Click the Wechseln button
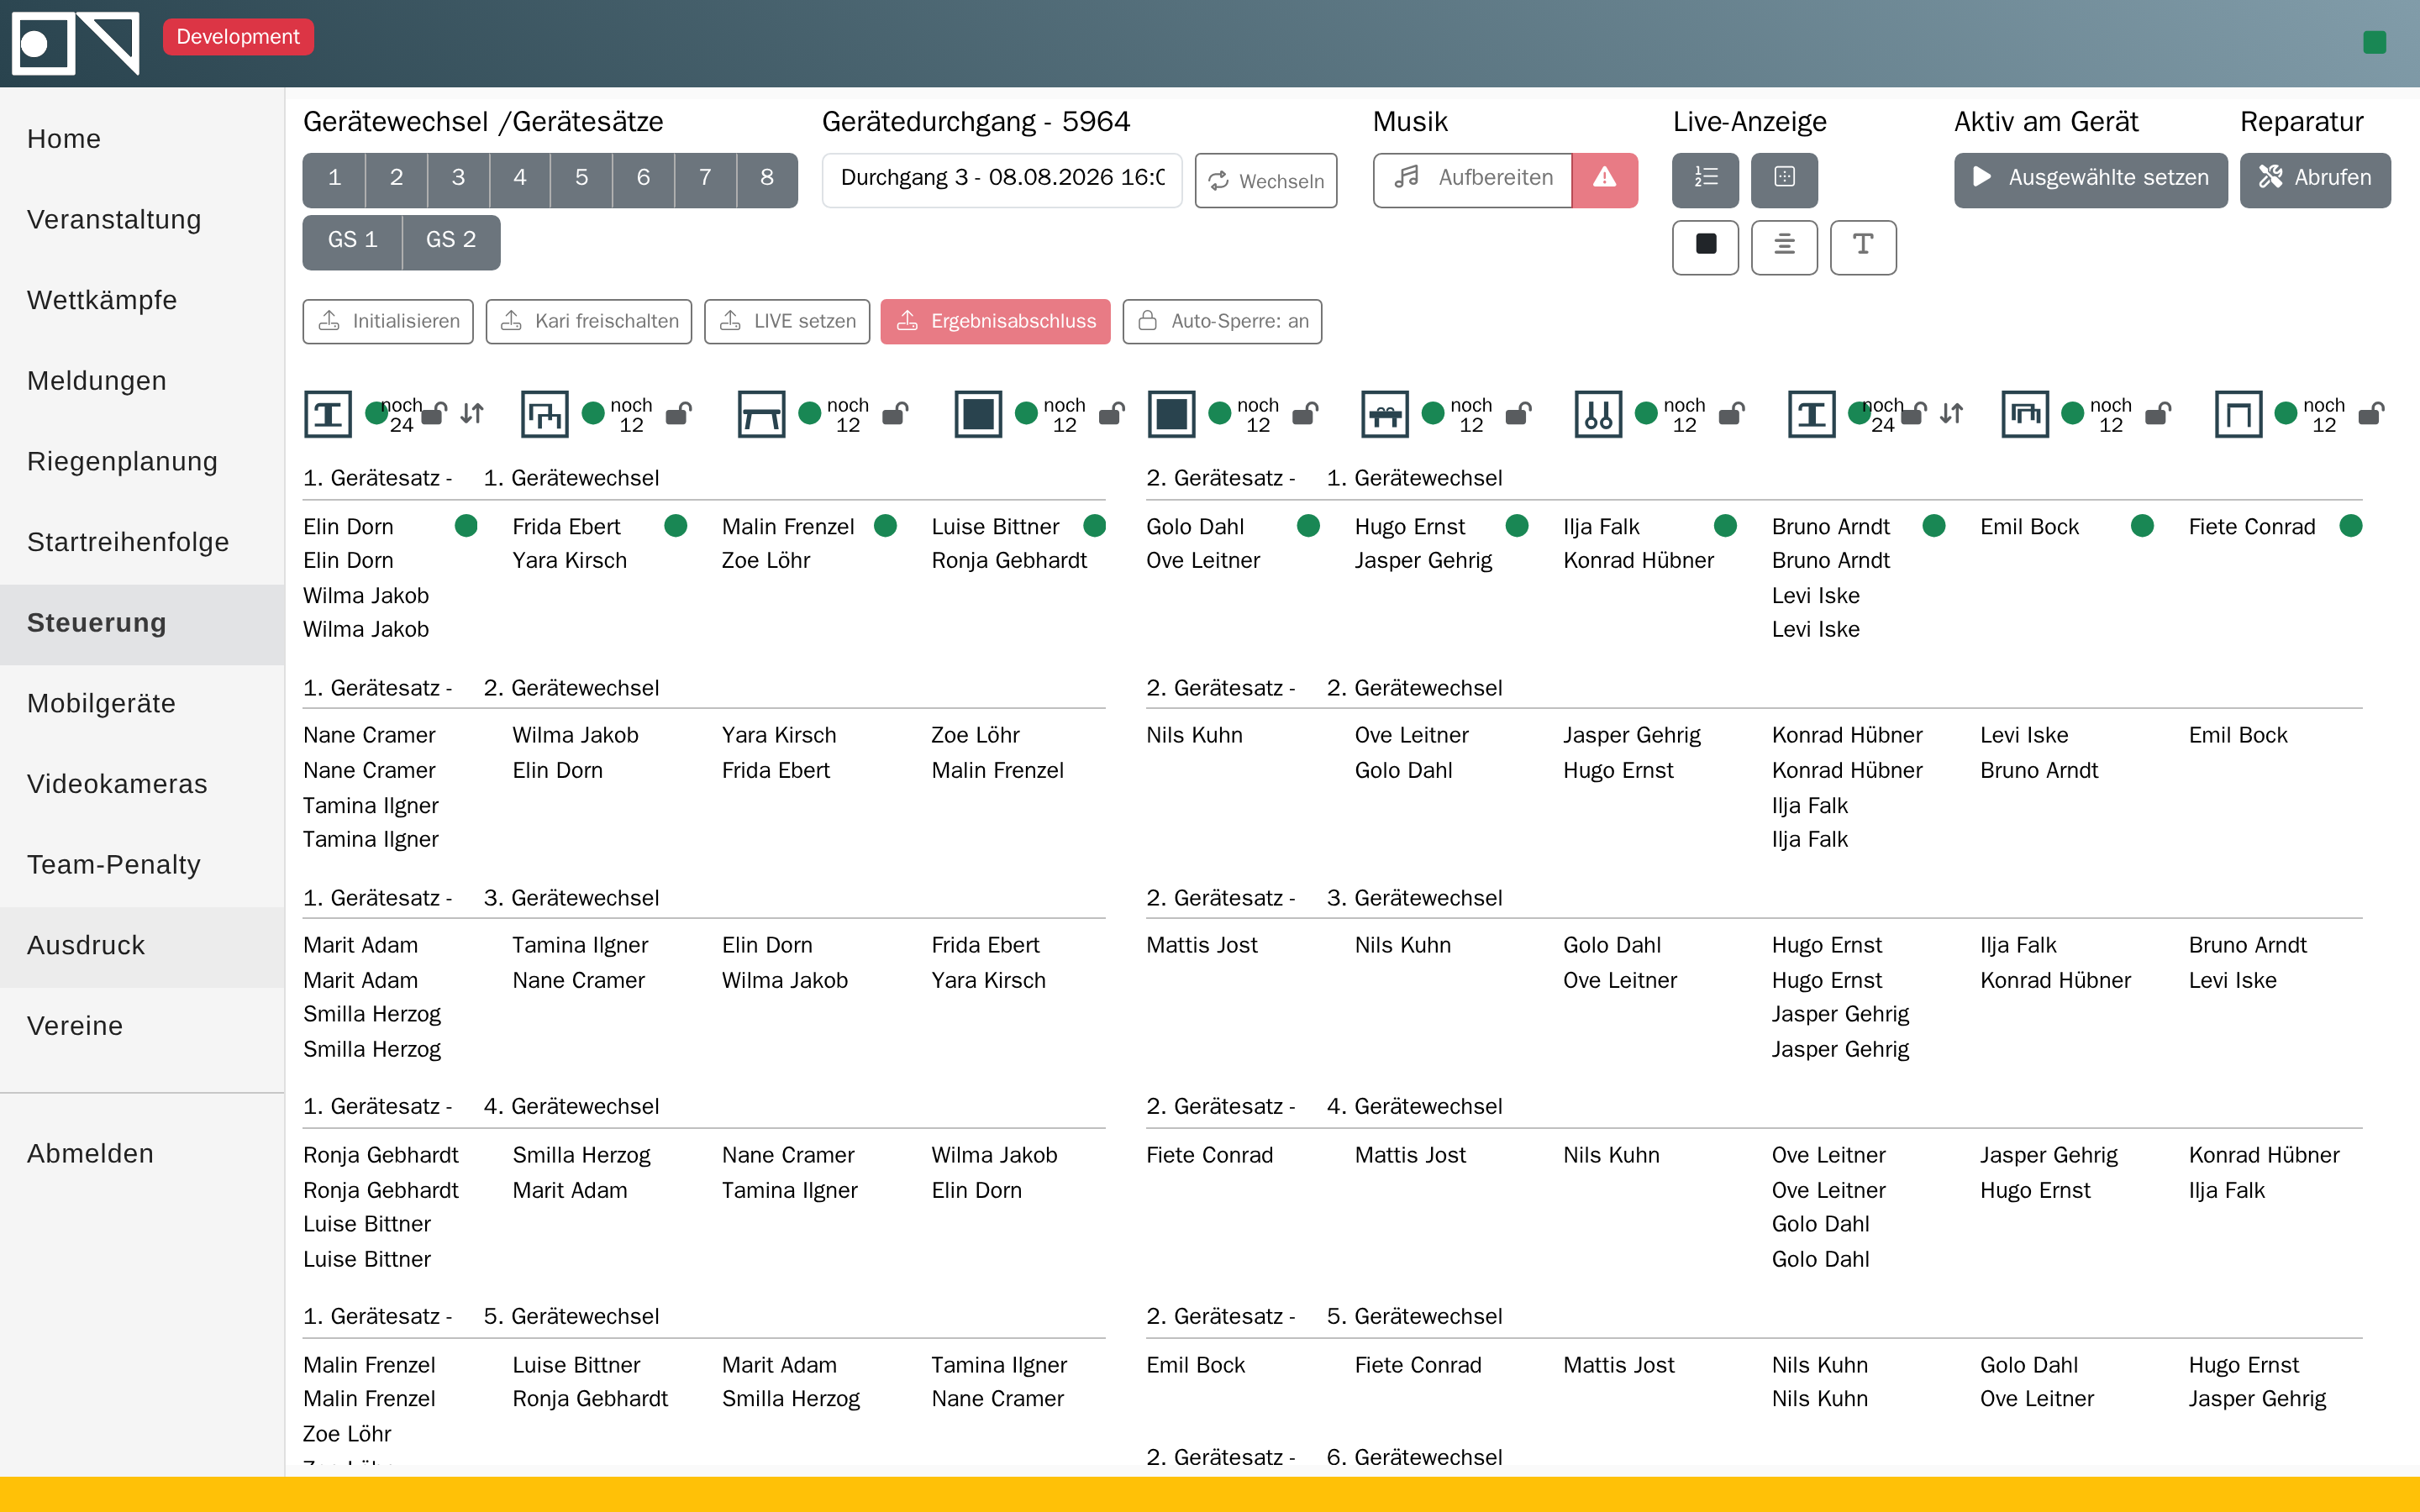This screenshot has height=1512, width=2420. (1266, 181)
